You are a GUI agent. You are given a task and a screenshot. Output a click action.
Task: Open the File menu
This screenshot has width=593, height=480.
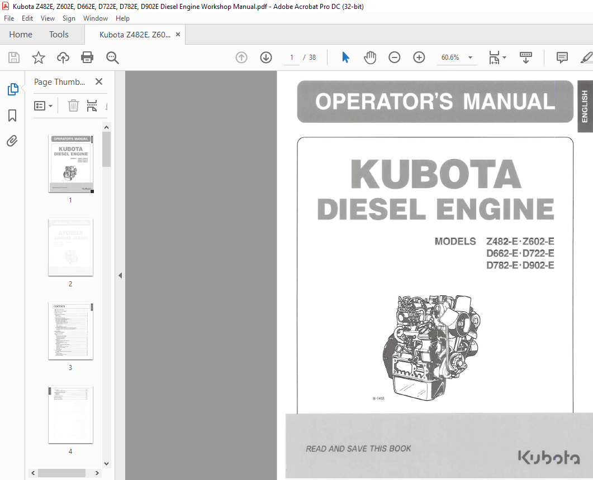[x=9, y=18]
